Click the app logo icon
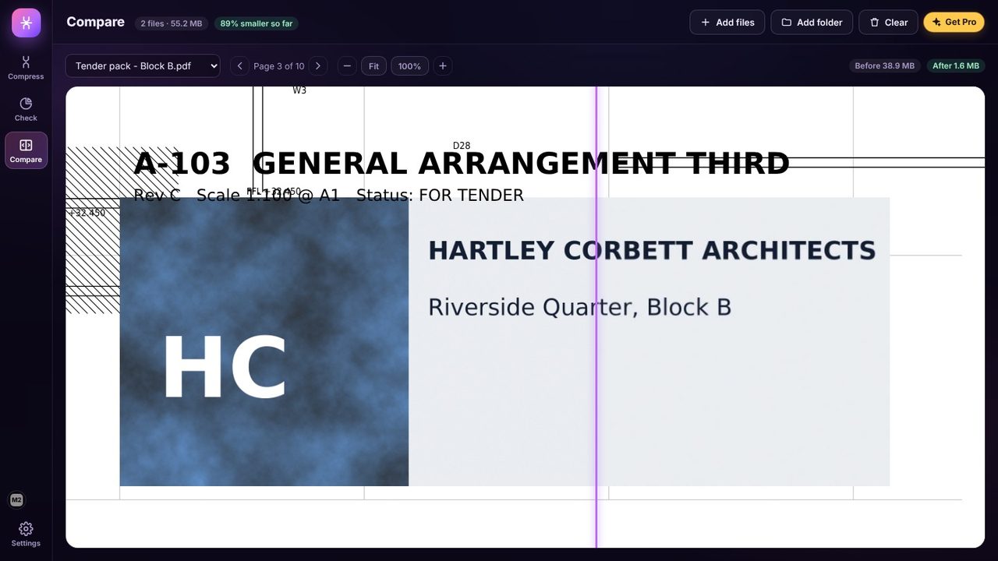998x561 pixels. coord(26,23)
